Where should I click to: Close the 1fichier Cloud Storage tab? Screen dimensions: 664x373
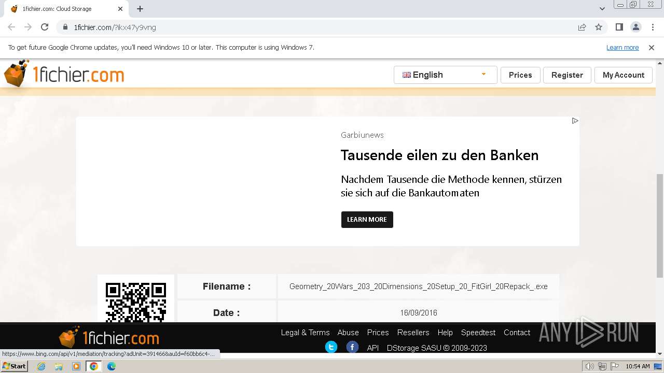pyautogui.click(x=120, y=9)
